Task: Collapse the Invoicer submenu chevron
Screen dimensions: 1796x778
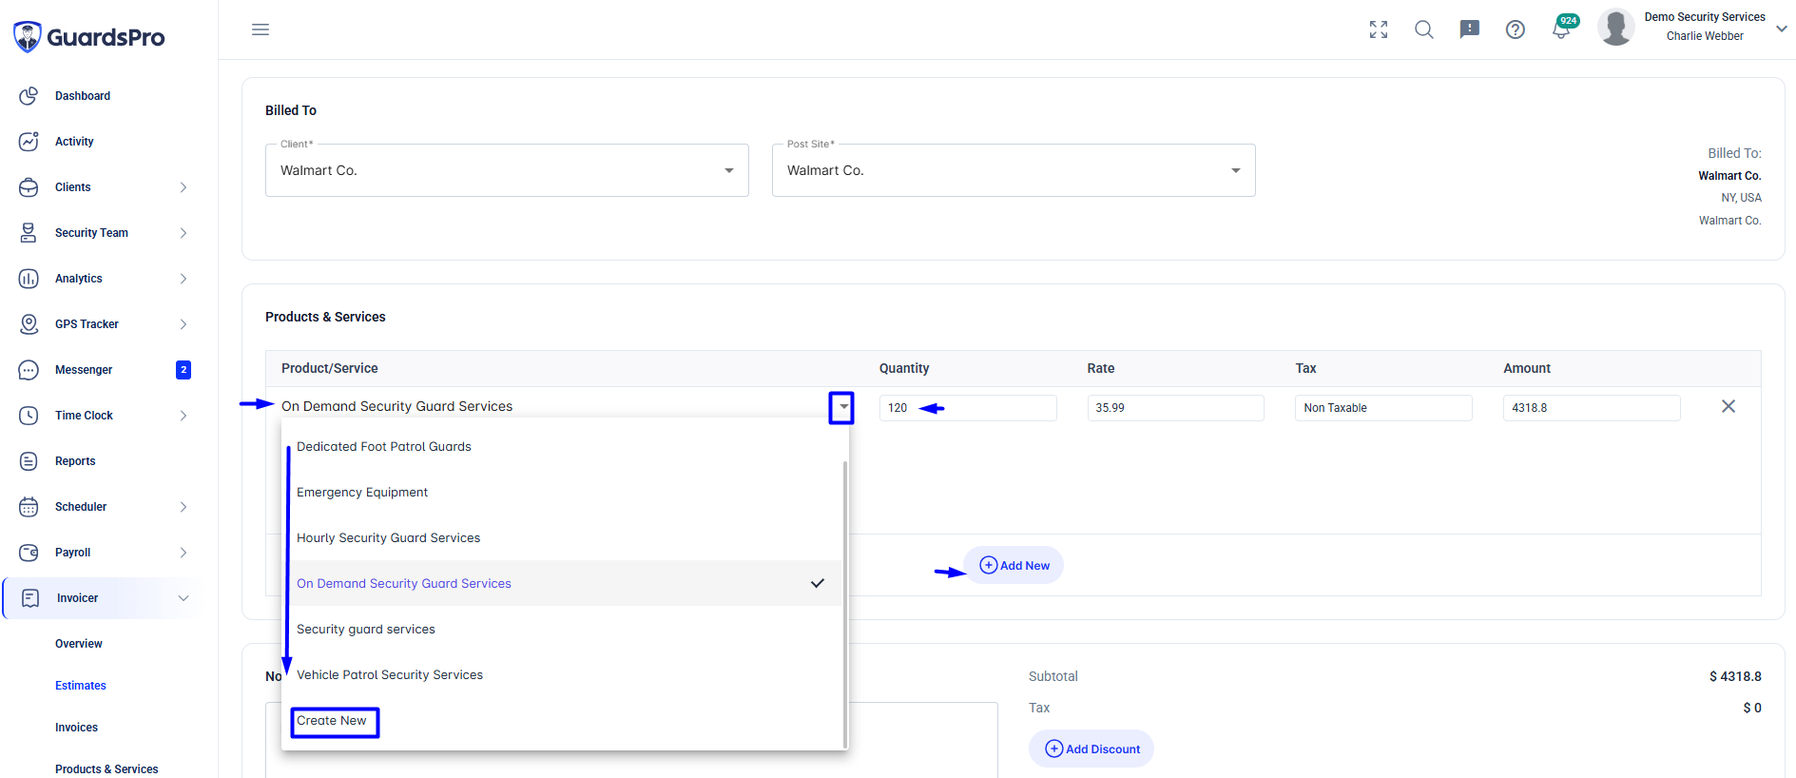Action: click(x=183, y=598)
